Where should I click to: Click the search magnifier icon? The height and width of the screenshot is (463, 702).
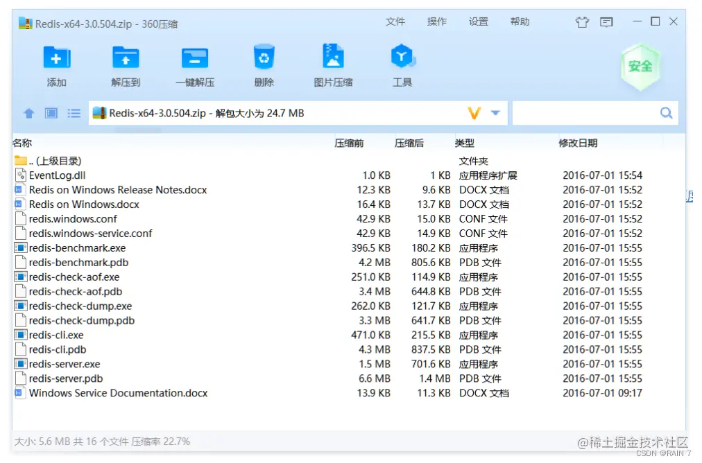click(x=666, y=113)
